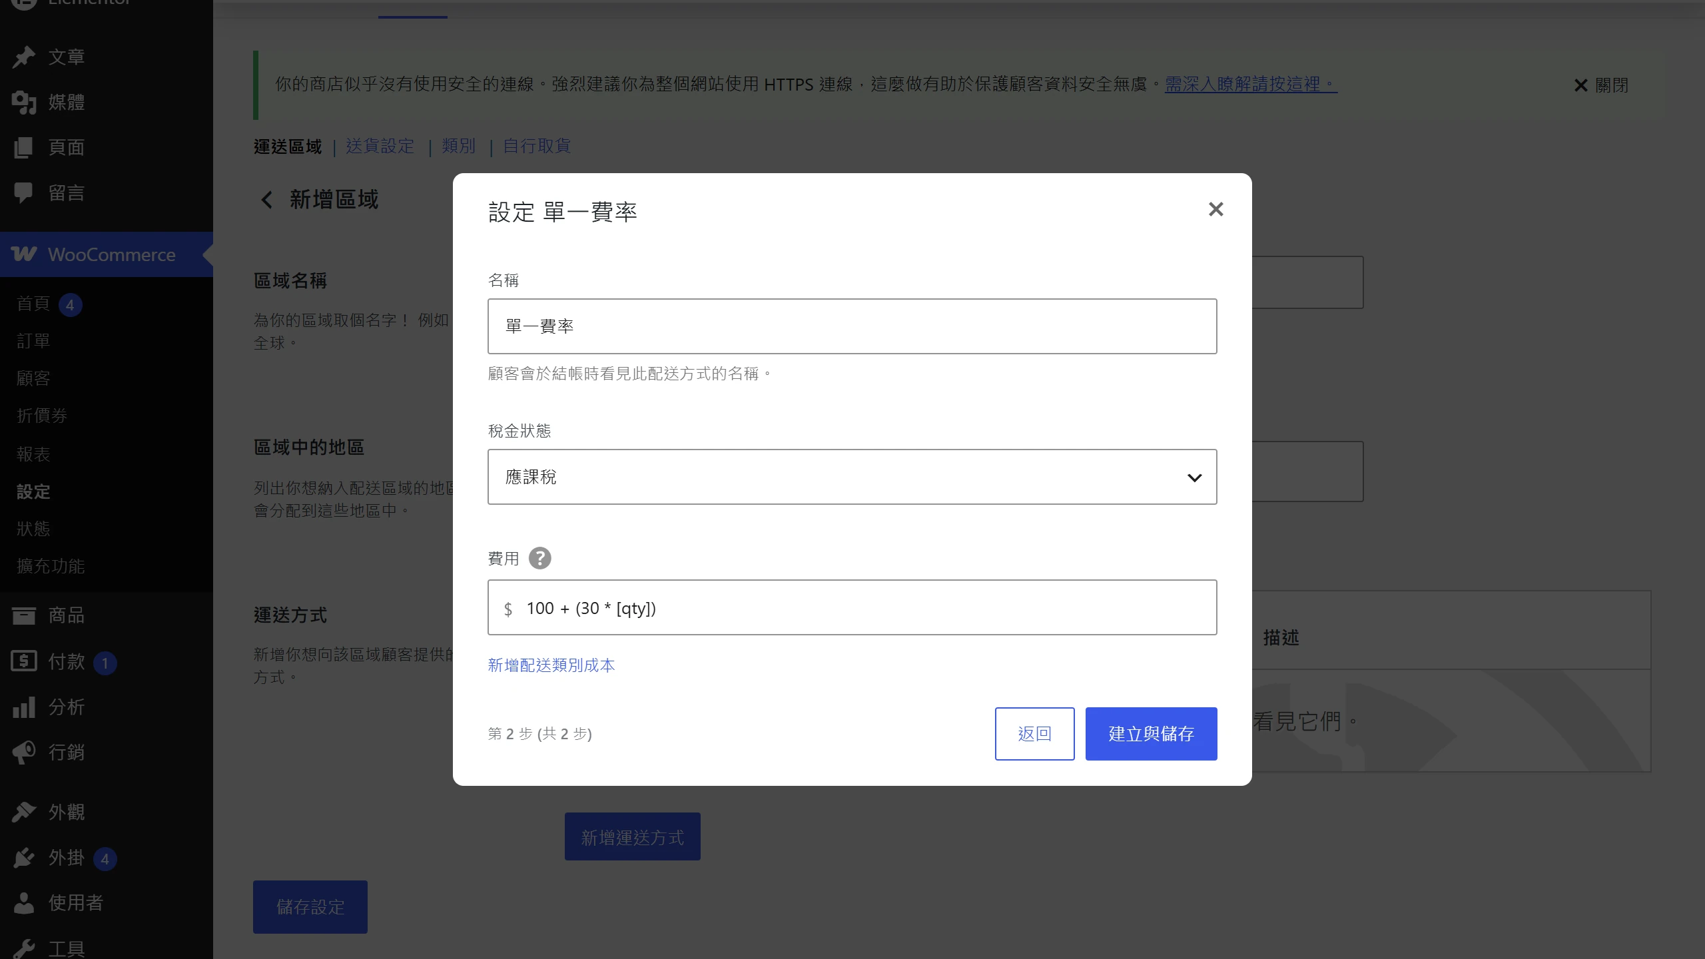Open WooCommerce 狀態 submenu

pos(33,529)
